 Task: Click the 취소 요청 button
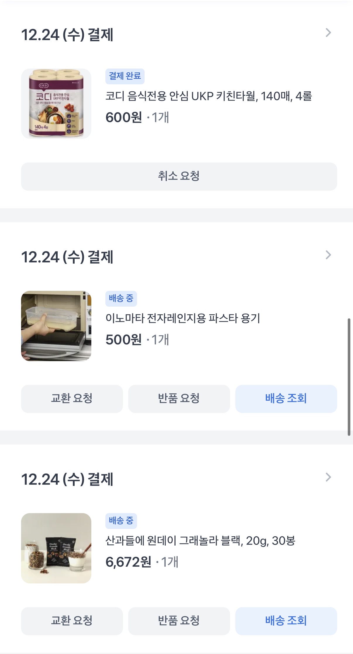click(x=179, y=176)
